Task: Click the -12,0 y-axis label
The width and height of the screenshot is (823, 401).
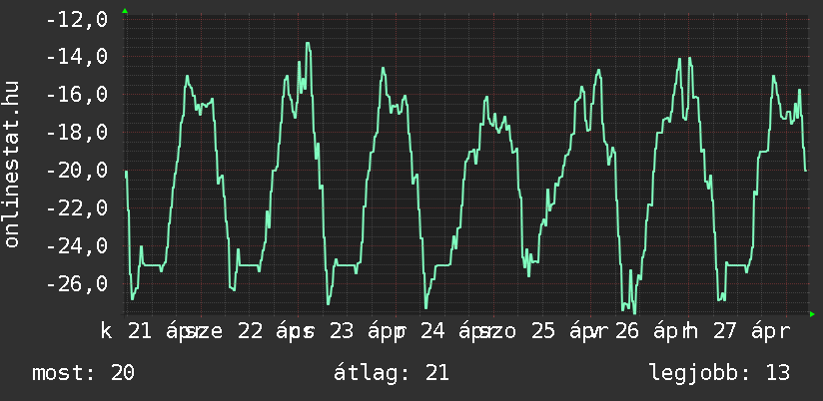Action: pyautogui.click(x=77, y=19)
